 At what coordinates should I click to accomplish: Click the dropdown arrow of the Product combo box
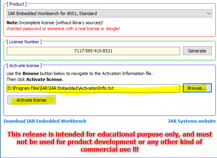tap(209, 13)
